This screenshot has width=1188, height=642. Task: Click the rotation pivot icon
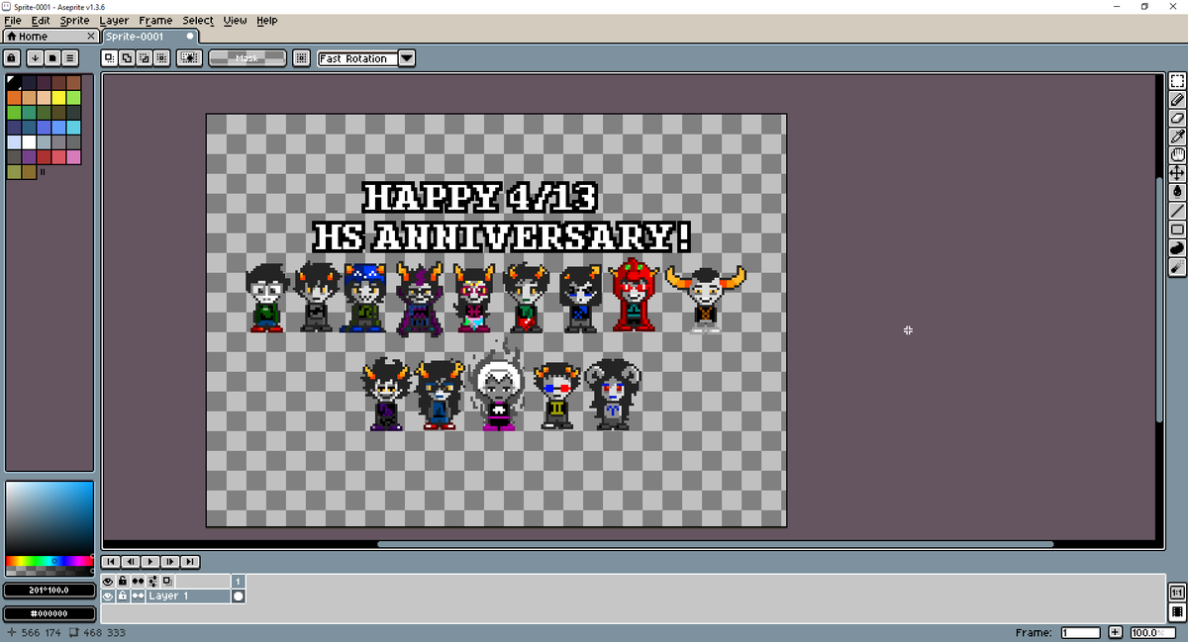pyautogui.click(x=302, y=58)
